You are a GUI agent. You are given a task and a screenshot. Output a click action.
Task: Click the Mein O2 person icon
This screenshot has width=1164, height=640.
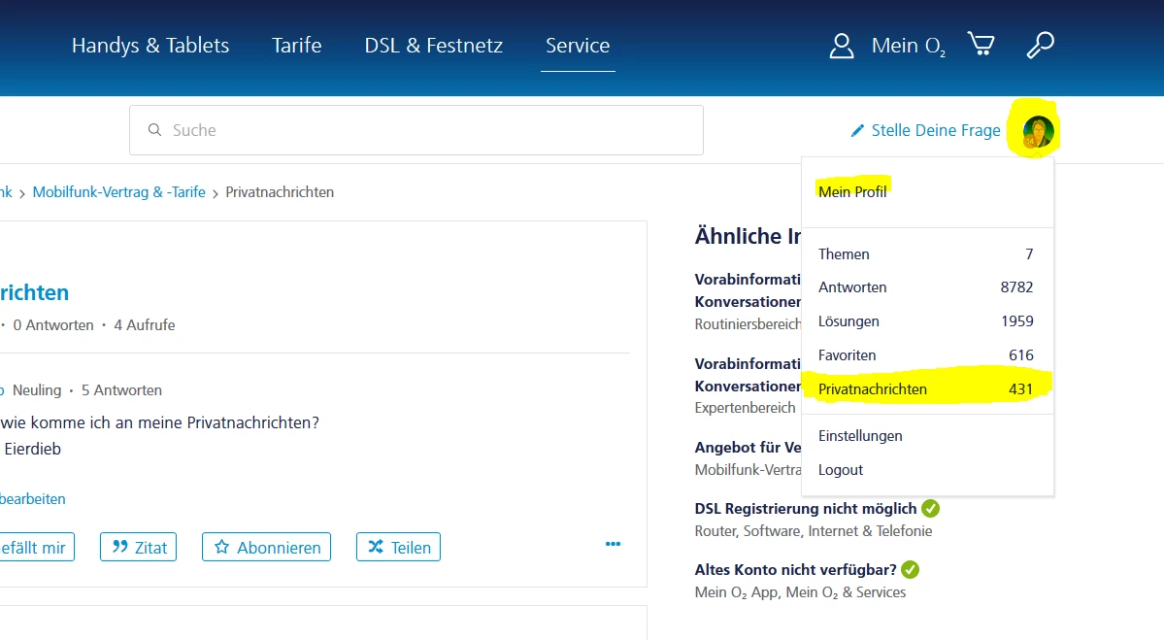click(841, 46)
